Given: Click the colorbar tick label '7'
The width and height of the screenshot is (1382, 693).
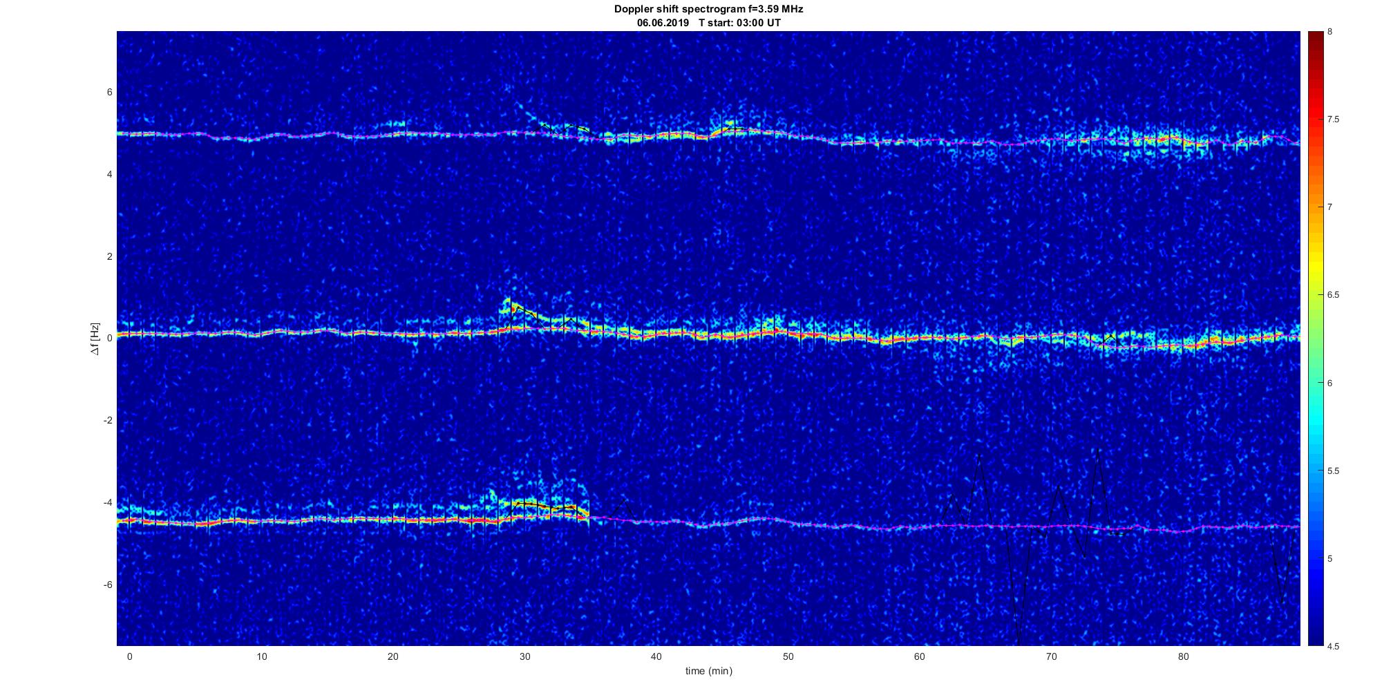Looking at the screenshot, I should pyautogui.click(x=1329, y=207).
